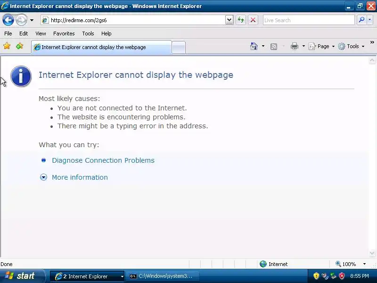Expand the More information section
Image resolution: width=377 pixels, height=283 pixels.
click(80, 177)
